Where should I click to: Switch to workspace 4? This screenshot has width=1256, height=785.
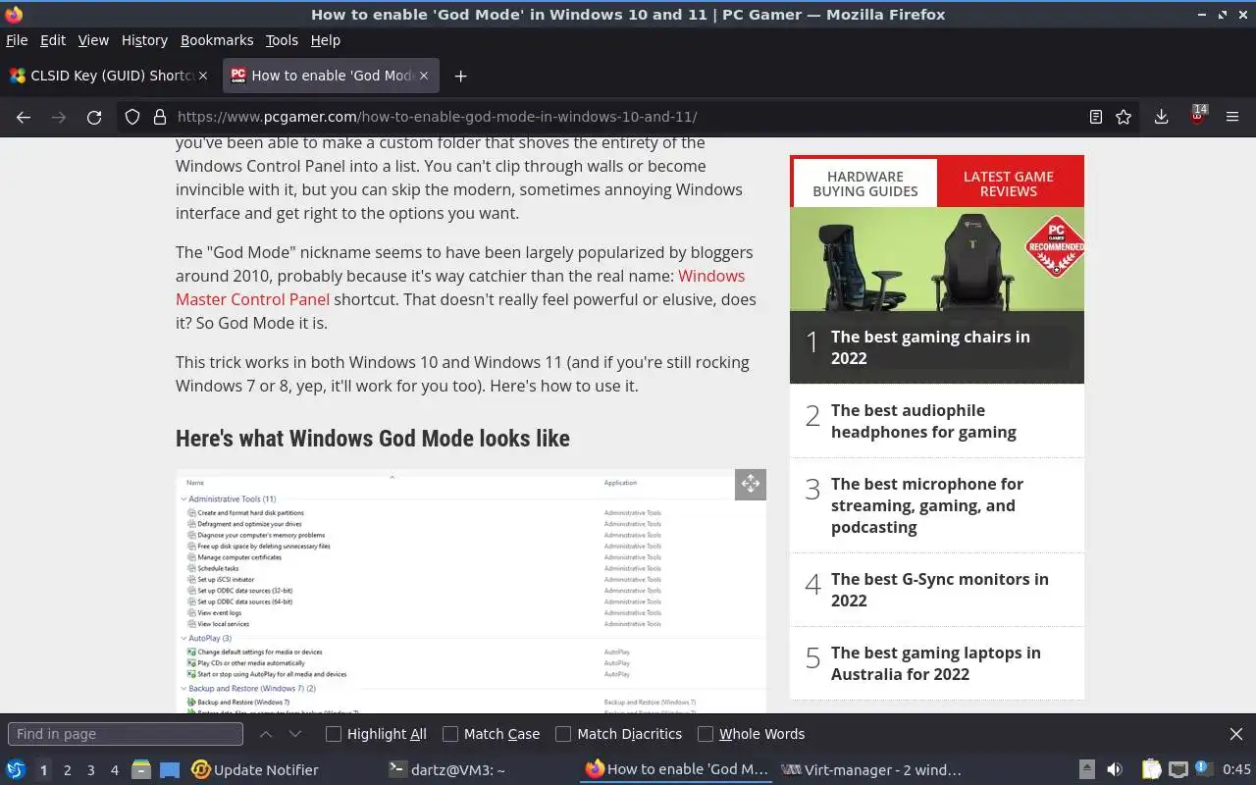(x=114, y=770)
